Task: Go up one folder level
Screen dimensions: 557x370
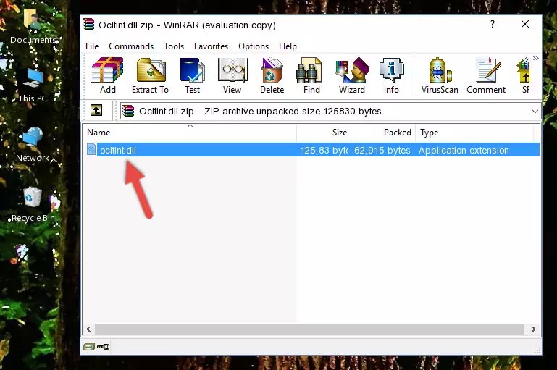Action: (x=96, y=111)
